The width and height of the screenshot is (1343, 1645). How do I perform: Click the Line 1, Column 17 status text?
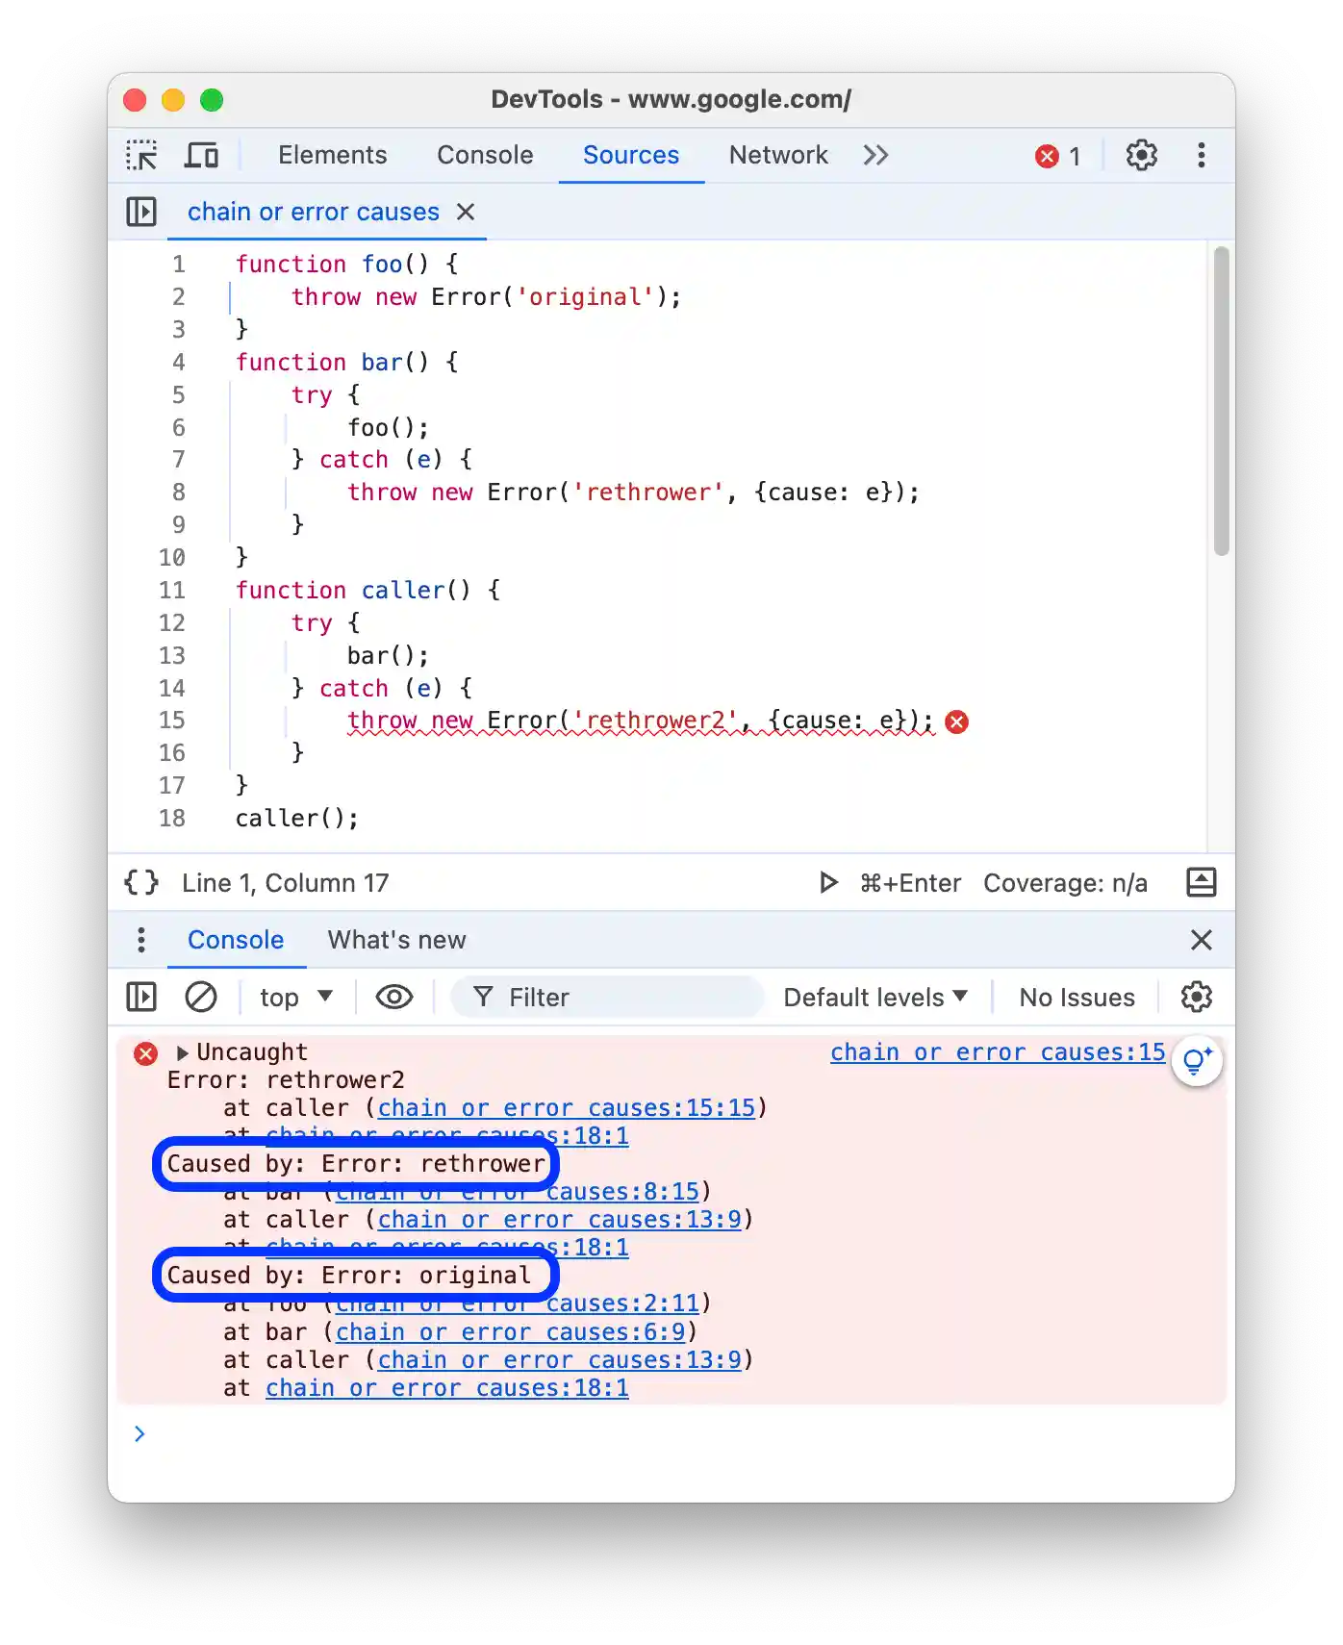tap(286, 883)
